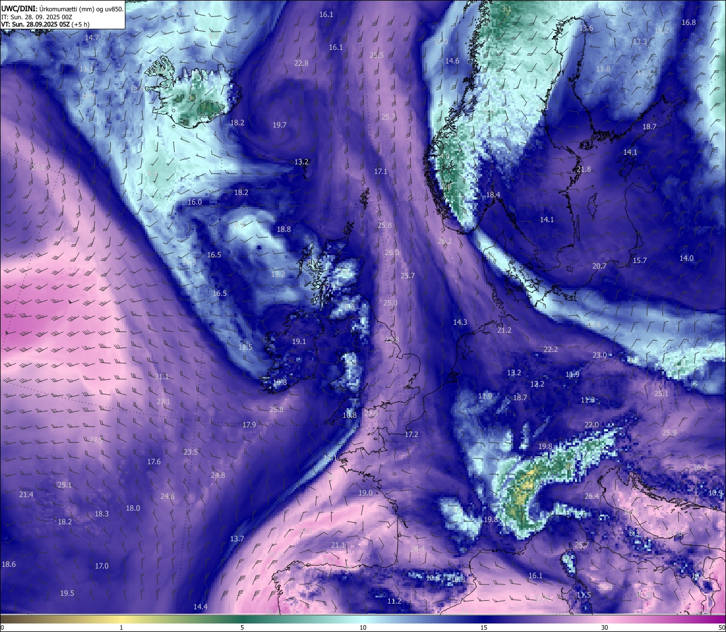Click the 21.2 value on the map

click(x=504, y=330)
